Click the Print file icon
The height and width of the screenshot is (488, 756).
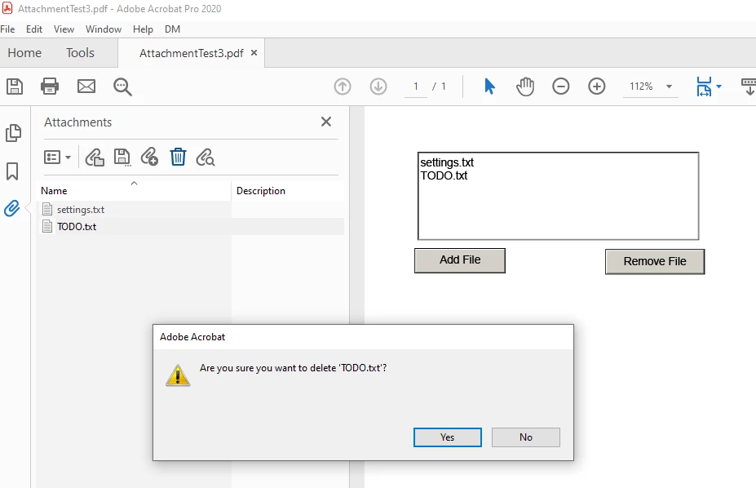[50, 87]
